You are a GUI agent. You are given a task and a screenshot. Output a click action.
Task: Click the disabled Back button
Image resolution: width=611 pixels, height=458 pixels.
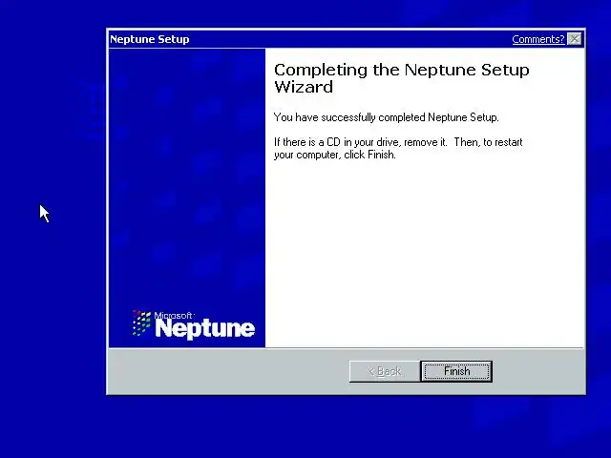385,371
